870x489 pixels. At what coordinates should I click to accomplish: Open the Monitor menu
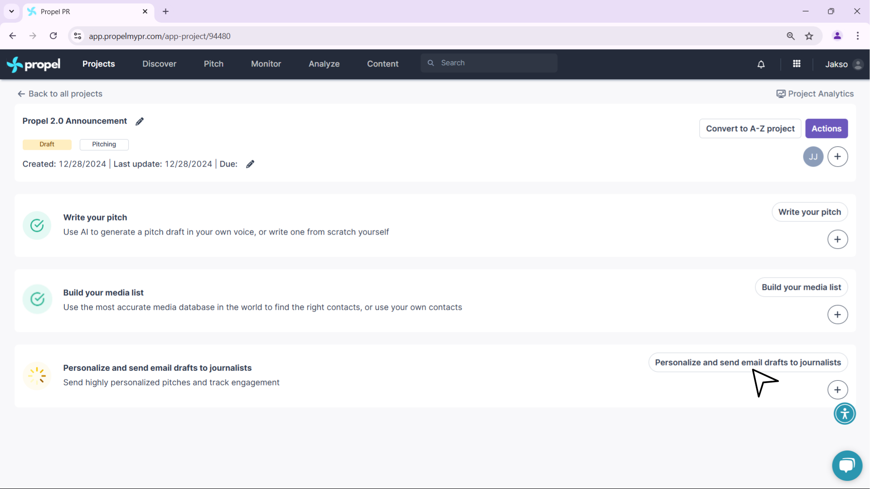[x=266, y=64]
